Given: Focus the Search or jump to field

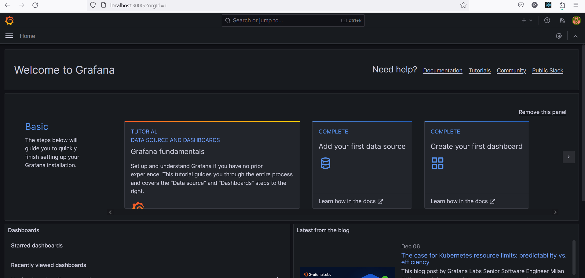Looking at the screenshot, I should 293,20.
